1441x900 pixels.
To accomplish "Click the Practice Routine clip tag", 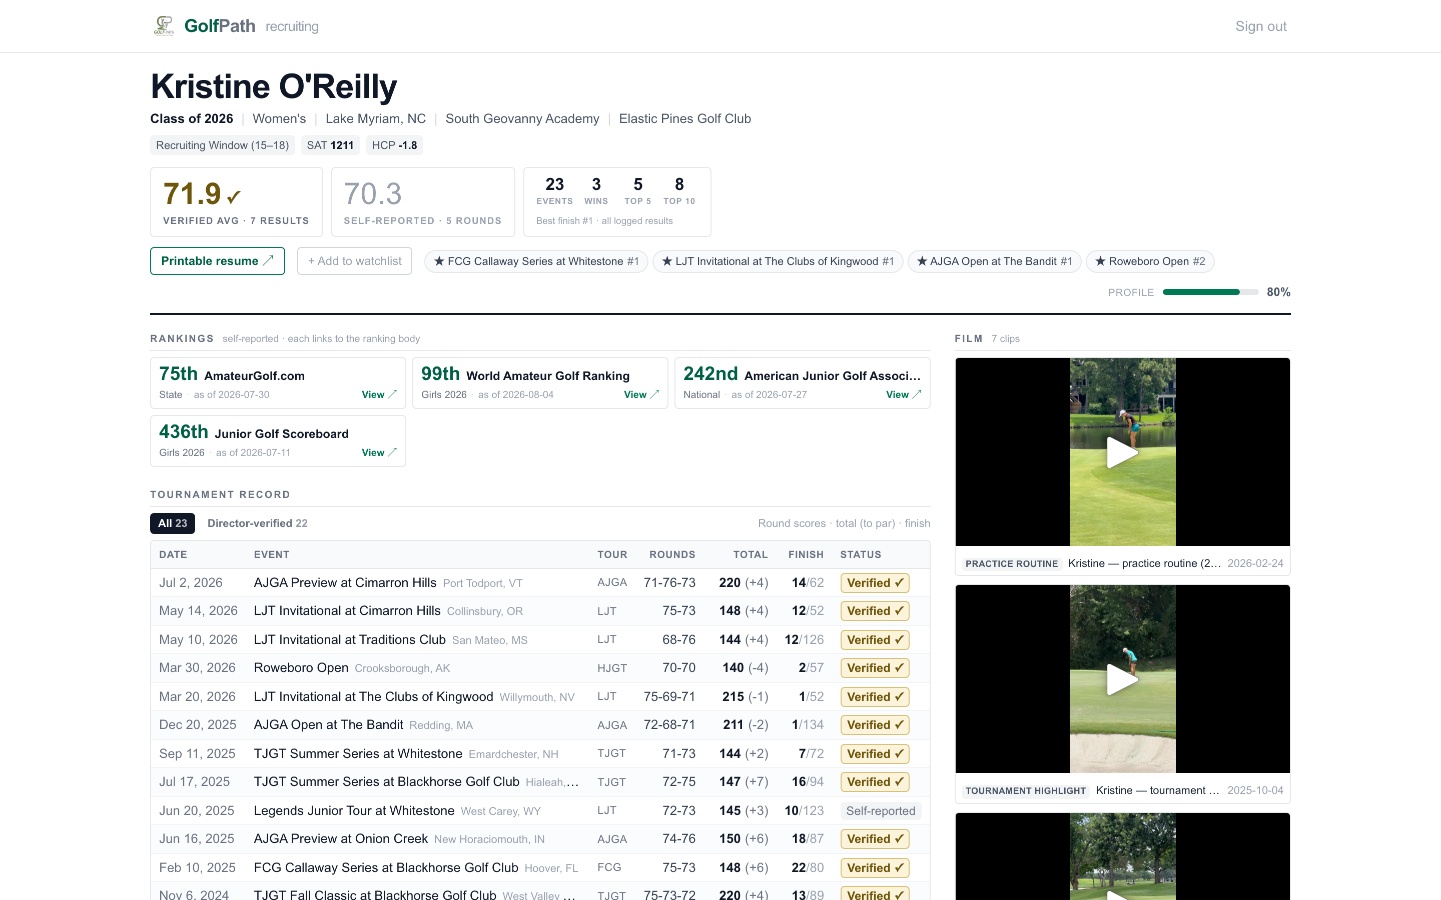I will (1011, 563).
